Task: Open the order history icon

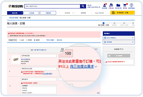Action: point(111,5)
